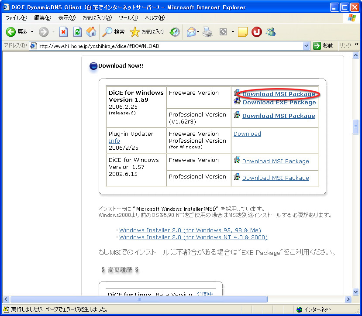Image resolution: width=362 pixels, height=316 pixels.
Task: Open Plug-in Updater Info link
Action: point(114,141)
